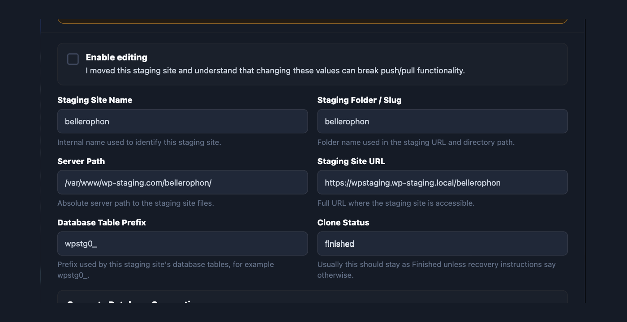The width and height of the screenshot is (627, 322).
Task: Click the Clone Status field showing 'finished'
Action: click(442, 244)
